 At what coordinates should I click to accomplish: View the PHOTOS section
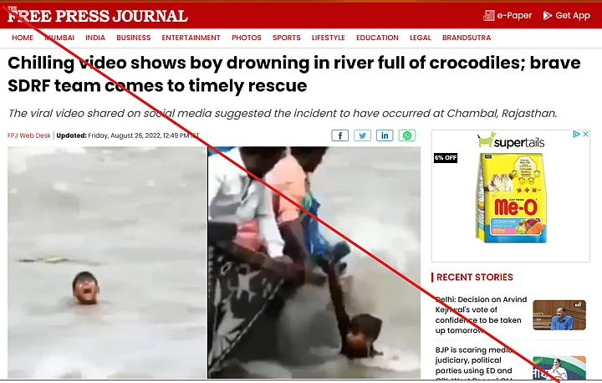point(247,38)
